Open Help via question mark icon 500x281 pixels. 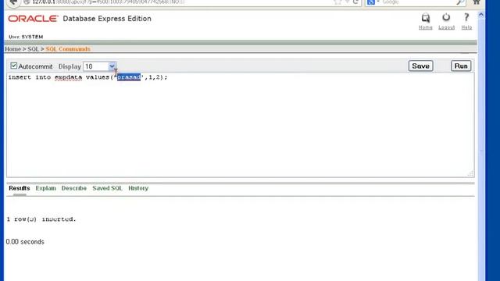pyautogui.click(x=466, y=17)
